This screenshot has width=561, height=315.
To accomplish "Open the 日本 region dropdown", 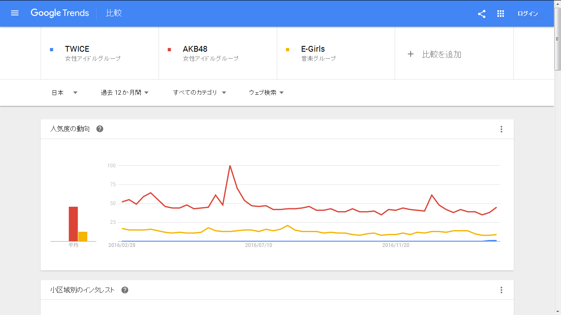I will (64, 93).
